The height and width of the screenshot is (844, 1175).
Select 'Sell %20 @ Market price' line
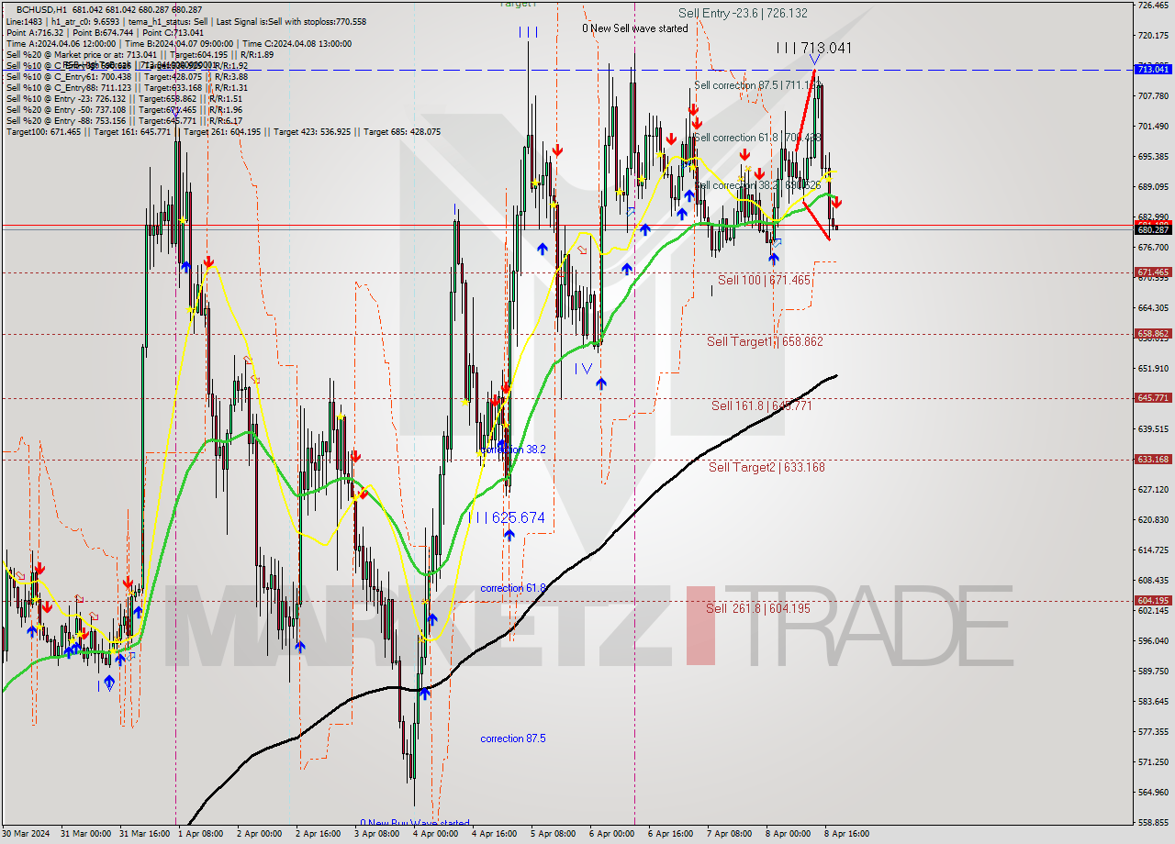(140, 54)
